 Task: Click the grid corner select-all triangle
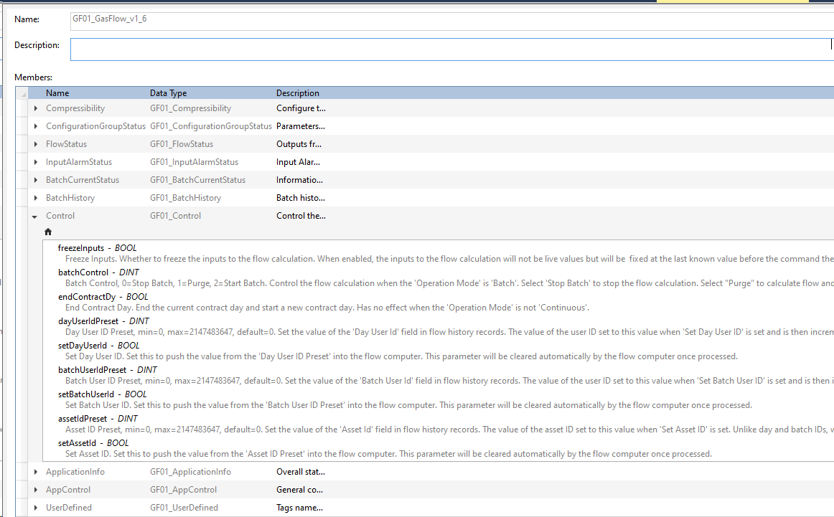(24, 93)
